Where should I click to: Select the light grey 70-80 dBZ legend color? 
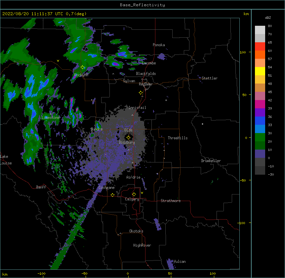coord(260,30)
